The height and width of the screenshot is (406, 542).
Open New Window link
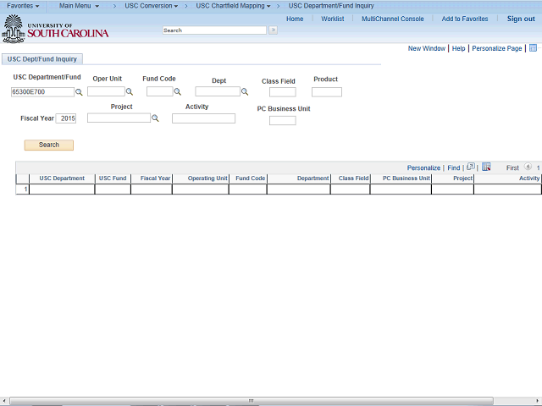(x=427, y=48)
